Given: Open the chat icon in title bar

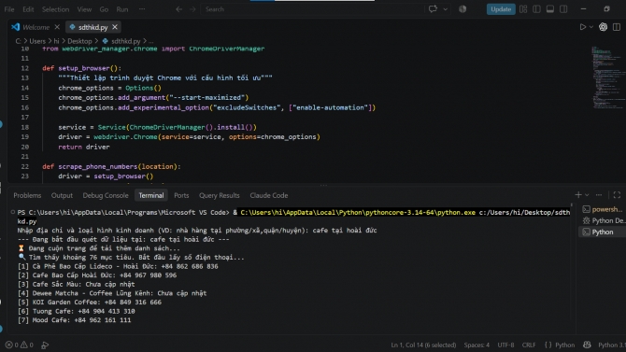Looking at the screenshot, I should pos(433,8).
